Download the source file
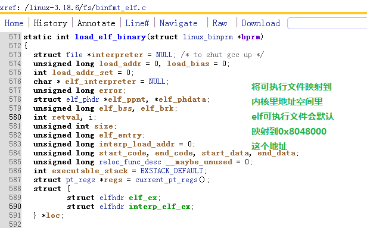 [x=261, y=23]
